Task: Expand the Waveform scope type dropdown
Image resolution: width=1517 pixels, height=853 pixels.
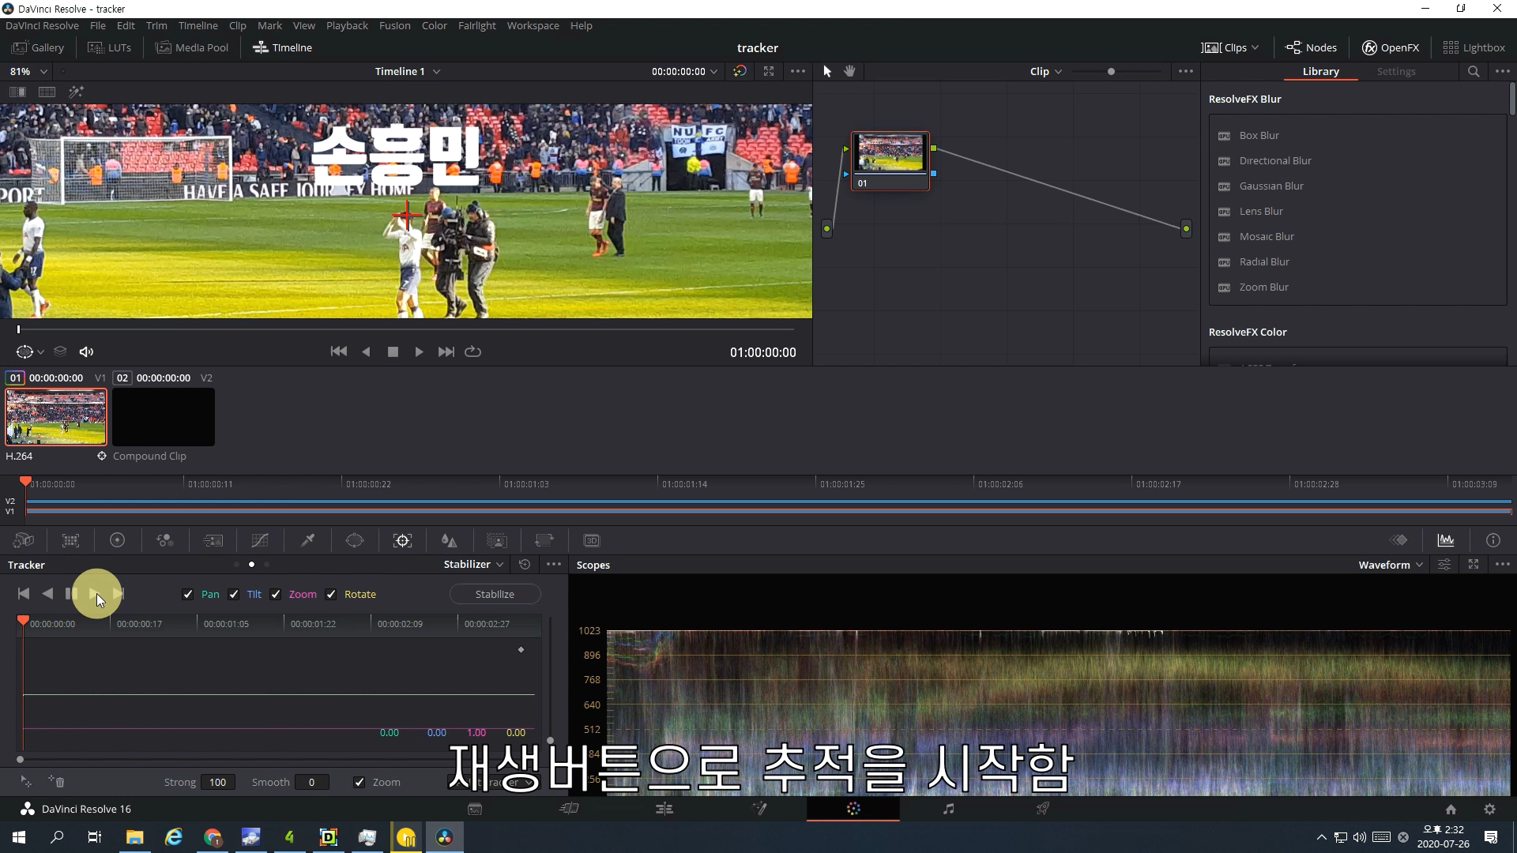Action: [x=1391, y=565]
